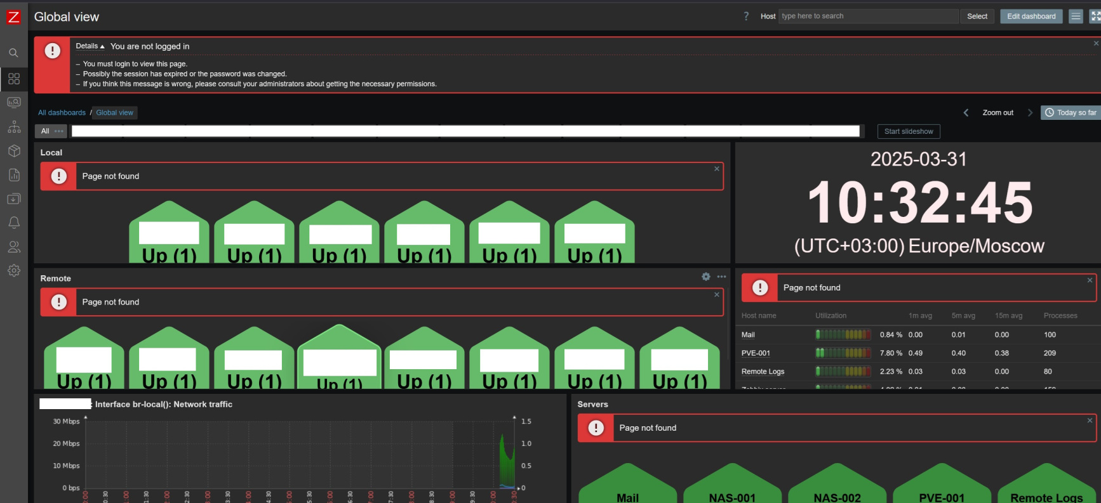Screen dimensions: 1101x503
Task: Open the Users icon in sidebar
Action: pyautogui.click(x=14, y=247)
